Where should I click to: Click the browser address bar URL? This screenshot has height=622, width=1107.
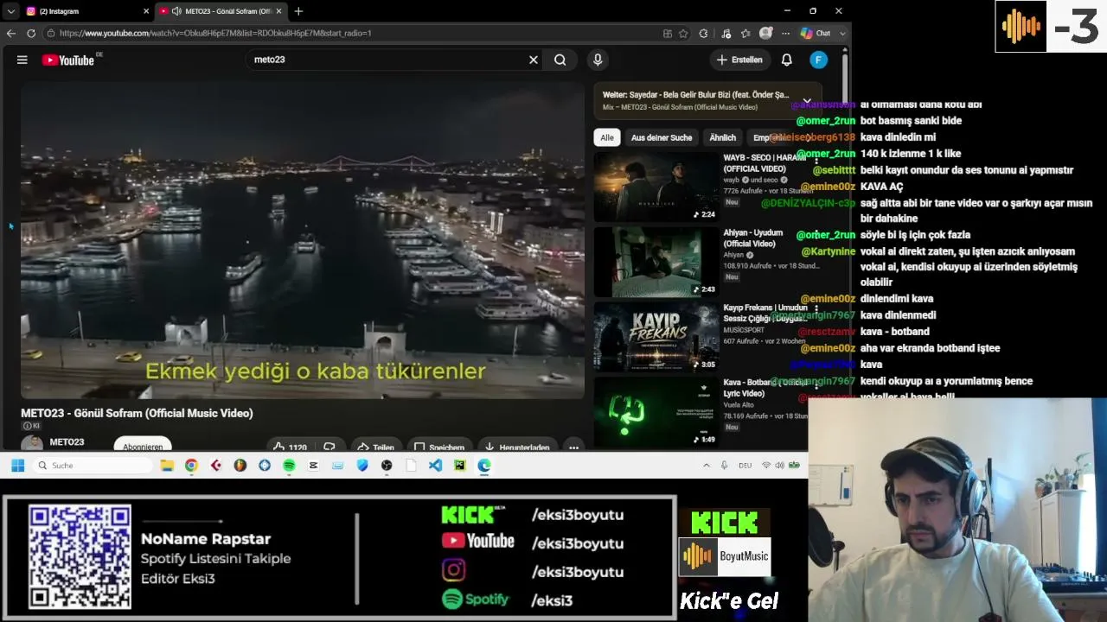coord(215,33)
